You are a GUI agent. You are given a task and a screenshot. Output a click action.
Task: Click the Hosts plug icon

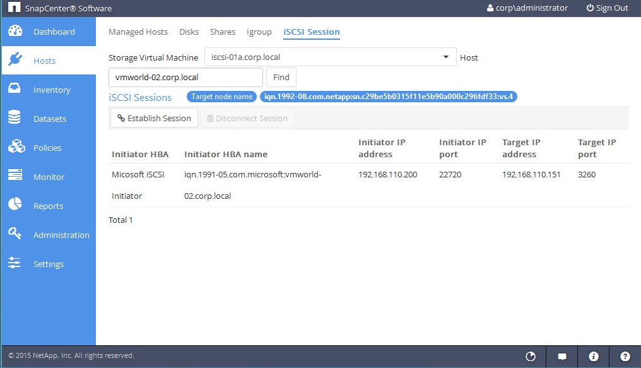(15, 61)
